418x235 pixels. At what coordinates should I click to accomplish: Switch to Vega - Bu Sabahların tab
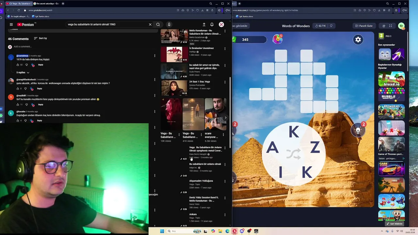[19, 4]
